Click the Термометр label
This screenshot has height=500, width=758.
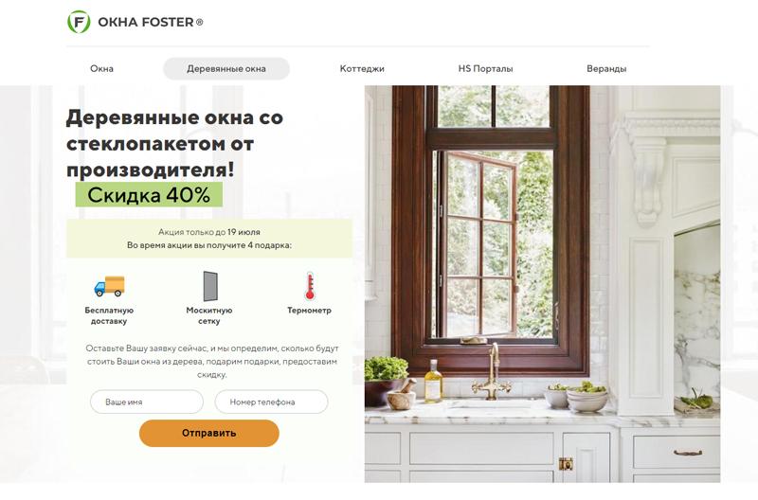coord(310,311)
